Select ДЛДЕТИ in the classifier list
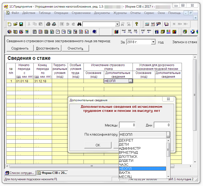Viewport: 203px width, 186px height. 142,161
